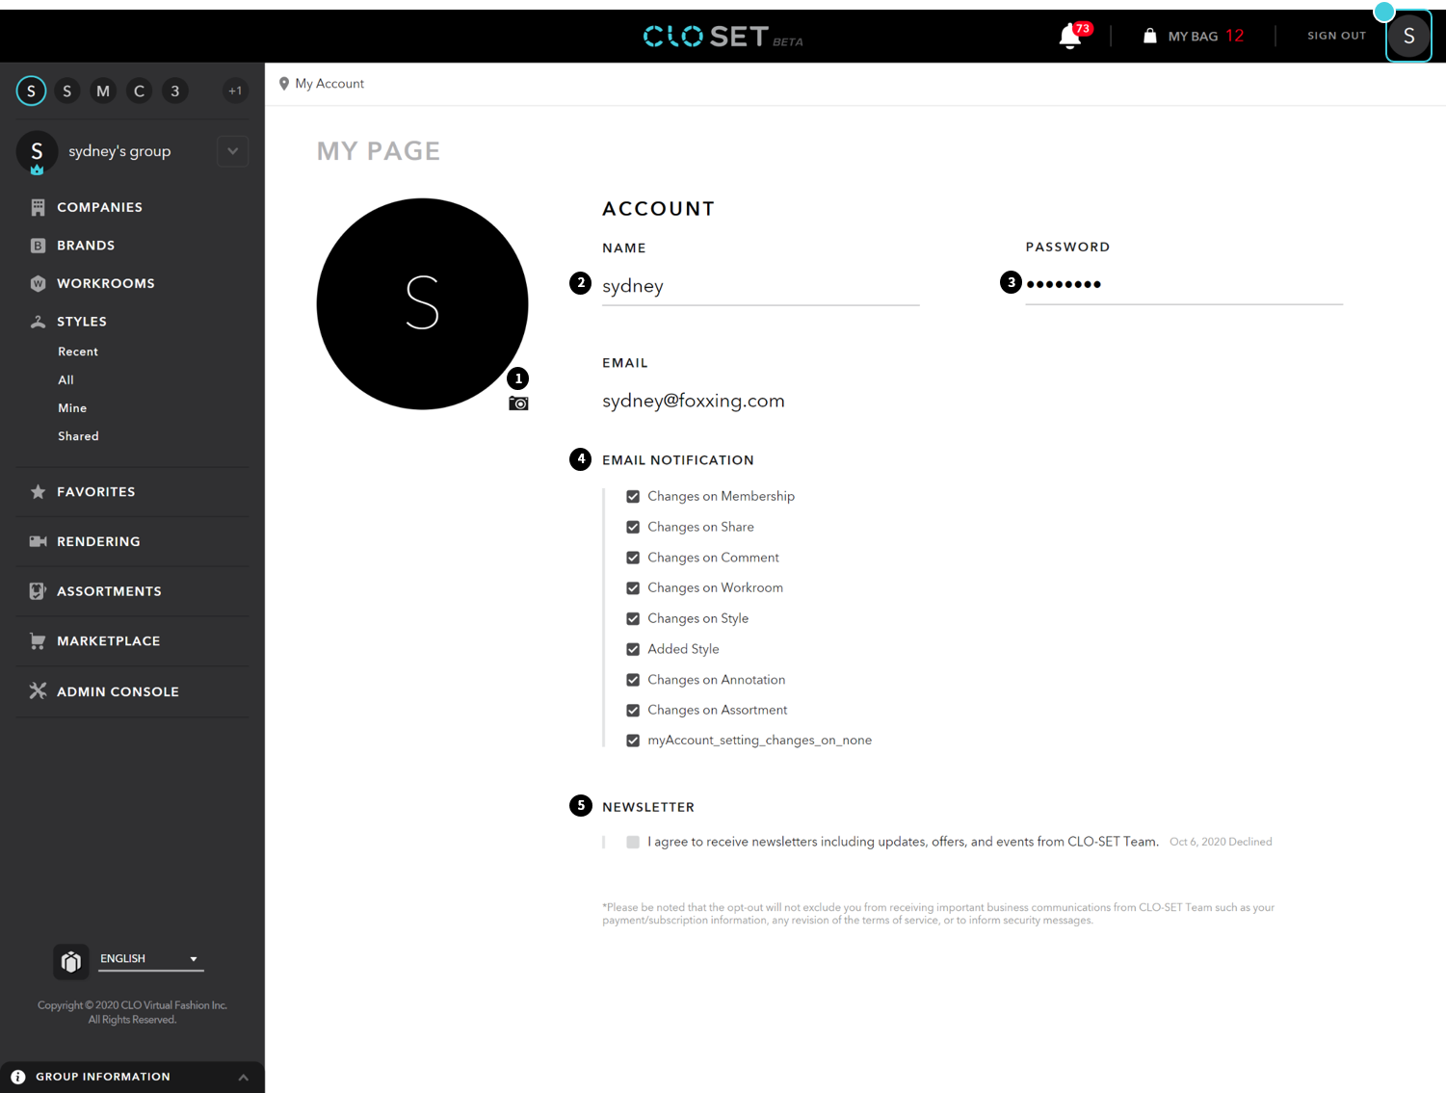Uncheck Changes on Workroom notification
Viewport: 1446px width, 1093px height.
633,588
